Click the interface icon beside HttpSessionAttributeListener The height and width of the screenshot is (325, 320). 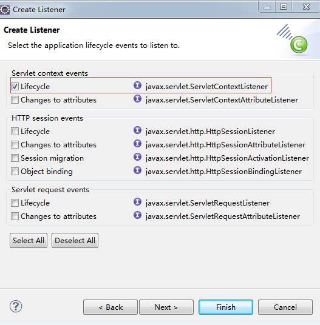tap(137, 144)
